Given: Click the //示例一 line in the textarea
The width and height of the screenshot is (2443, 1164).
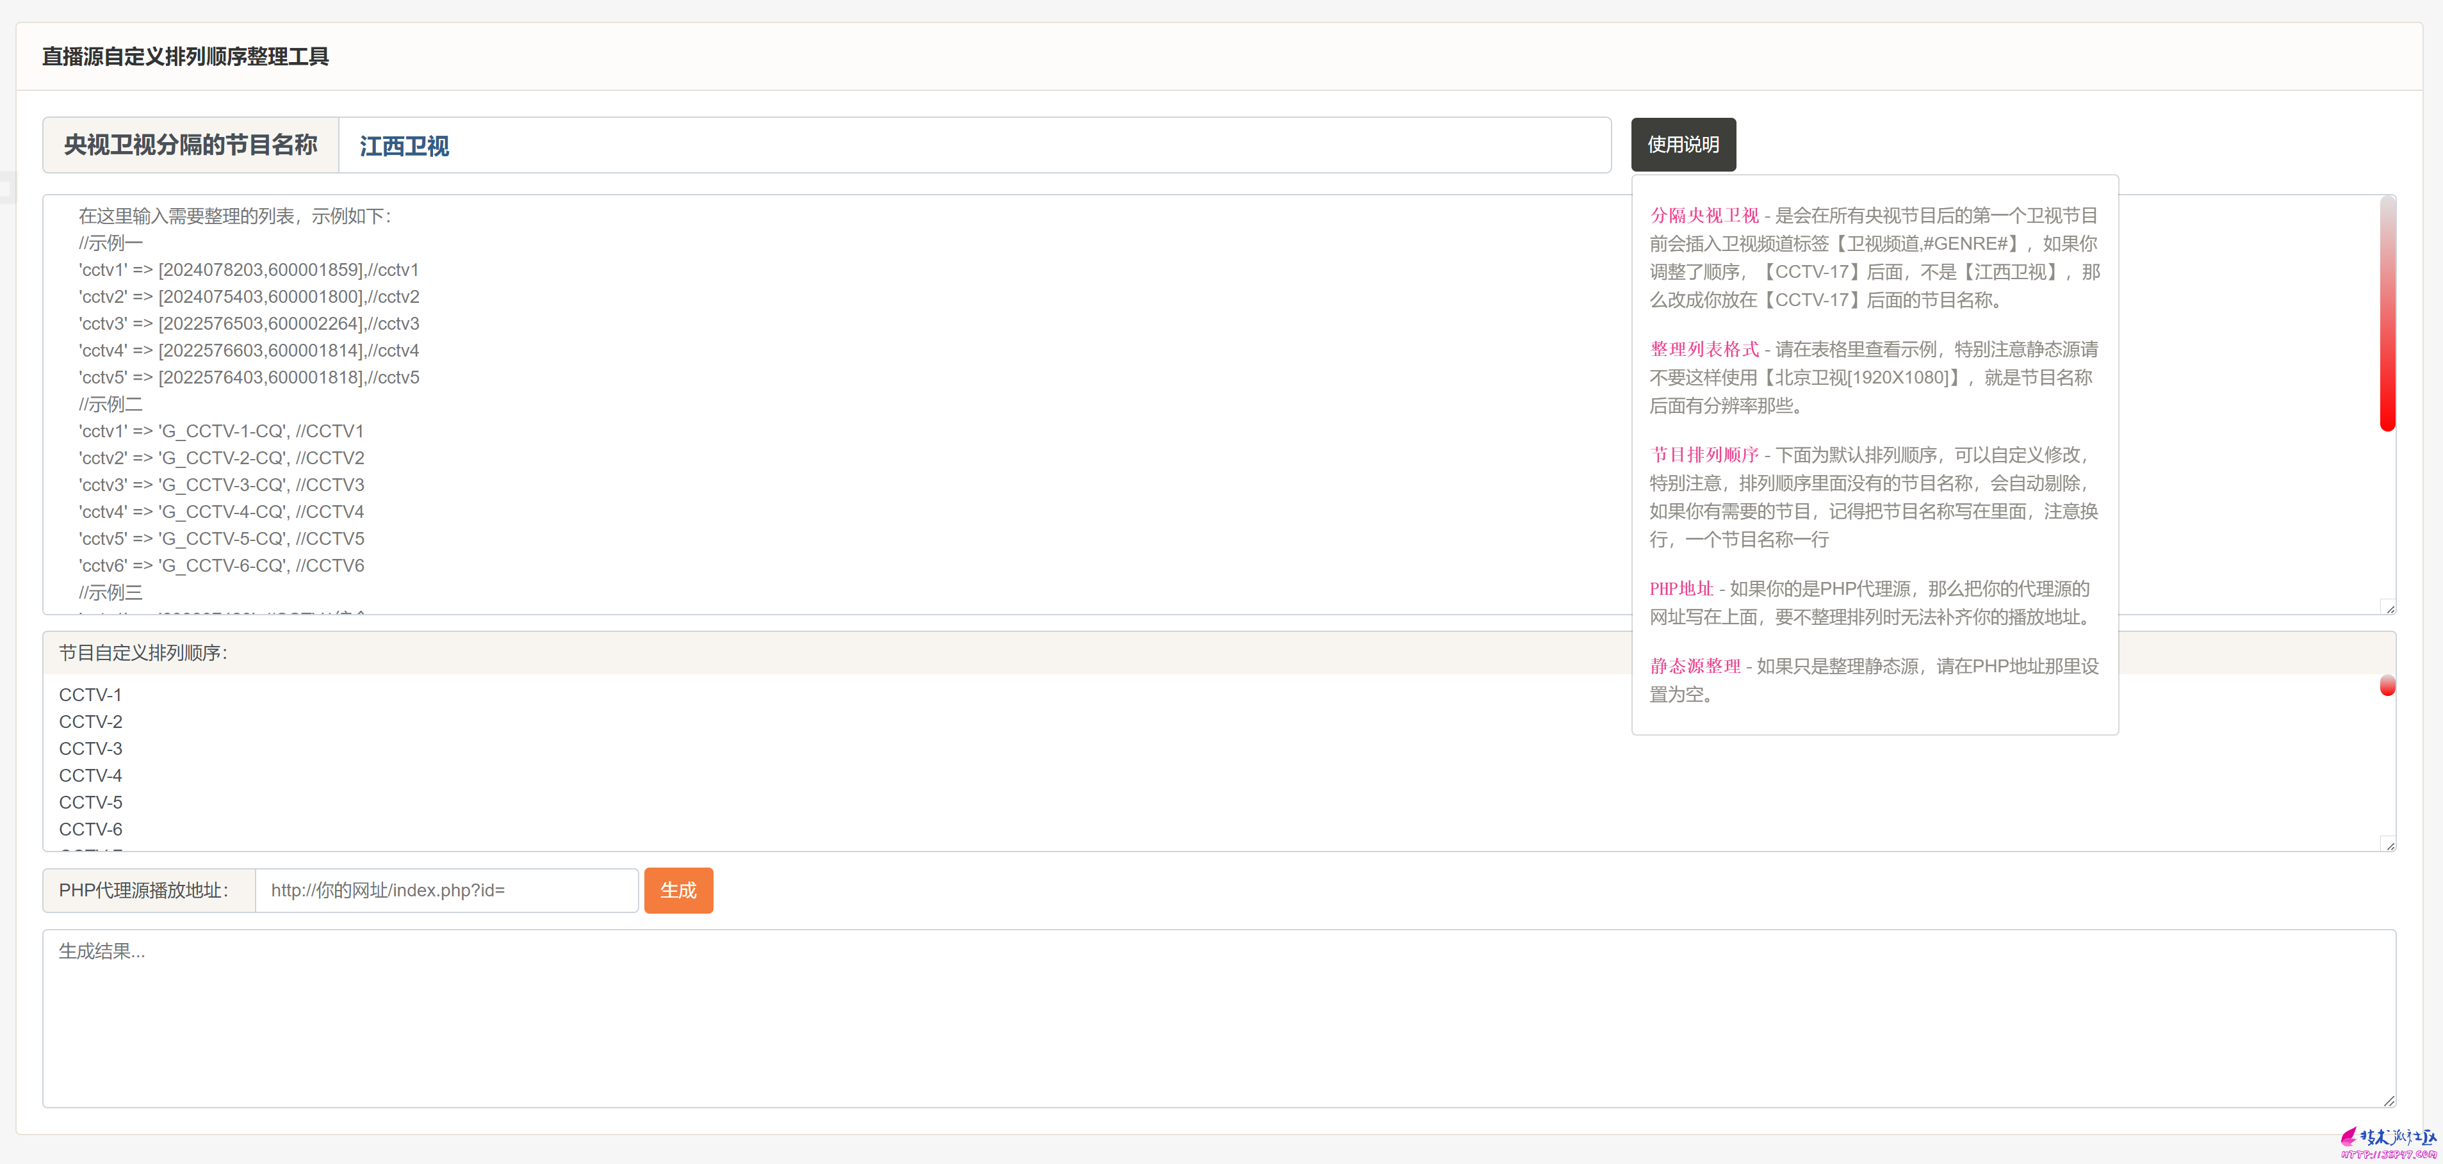Looking at the screenshot, I should pos(110,243).
